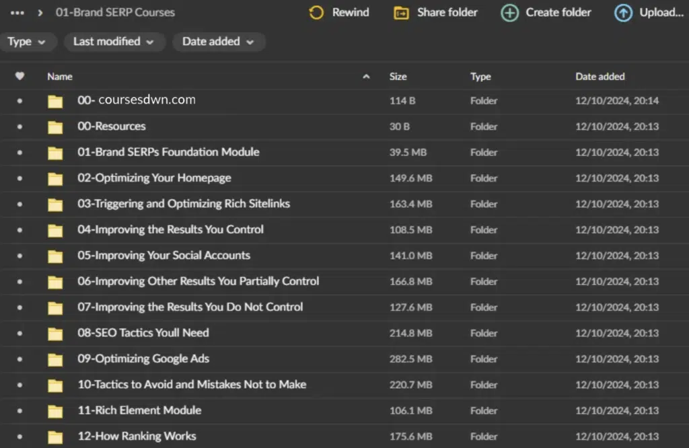Select 01-Brand SERPs Foundation Module name
This screenshot has width=689, height=448.
pos(168,152)
